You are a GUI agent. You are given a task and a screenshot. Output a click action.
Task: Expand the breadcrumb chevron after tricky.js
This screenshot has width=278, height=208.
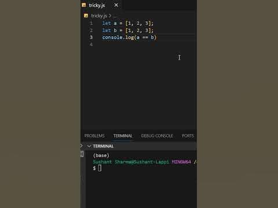110,16
